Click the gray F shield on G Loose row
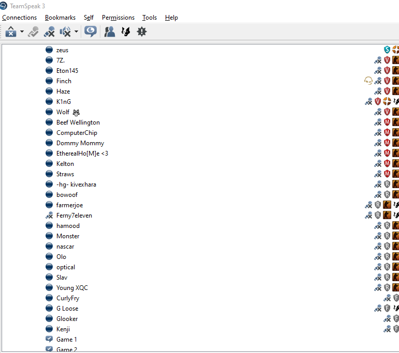This screenshot has width=399, height=353. pos(387,308)
